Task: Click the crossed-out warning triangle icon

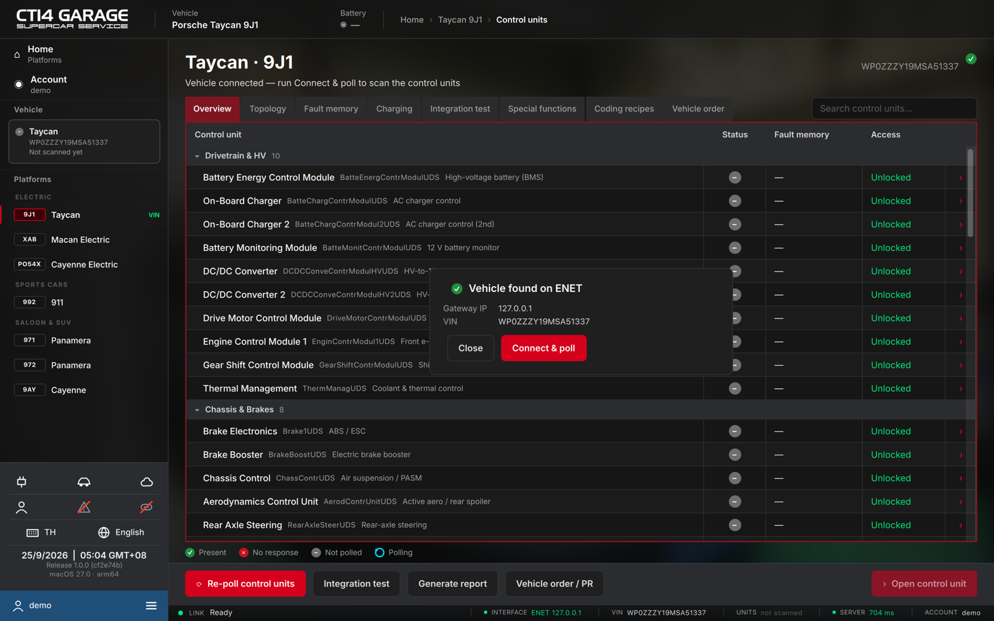Action: pyautogui.click(x=84, y=507)
